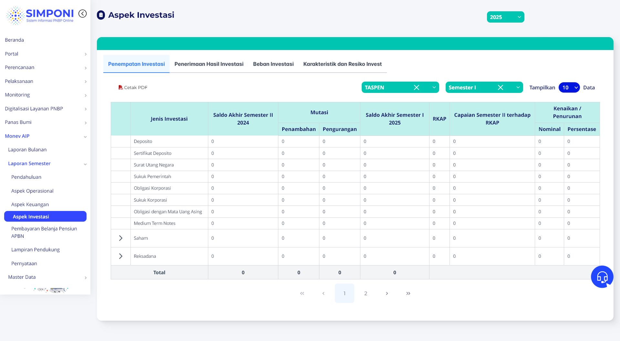Open the 2025 year dropdown

(505, 17)
